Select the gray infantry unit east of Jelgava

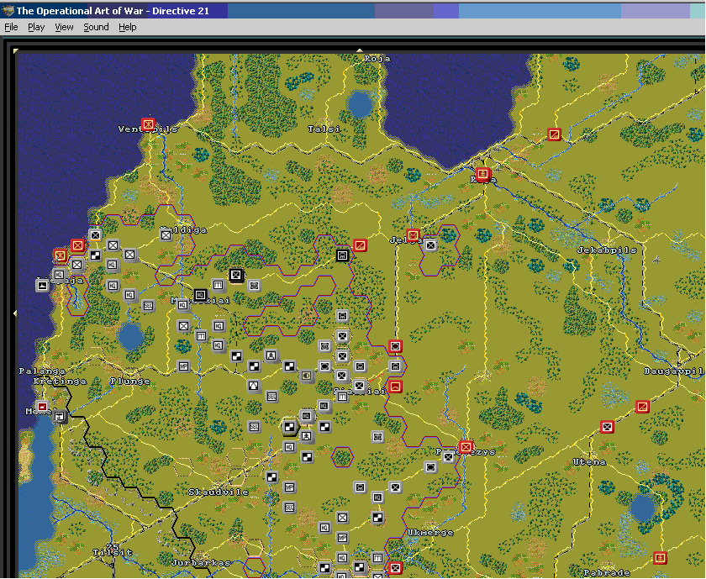[x=431, y=245]
